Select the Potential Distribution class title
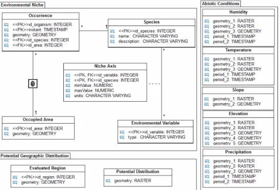Image resolution: width=279 pixels, height=190 pixels. (138, 172)
